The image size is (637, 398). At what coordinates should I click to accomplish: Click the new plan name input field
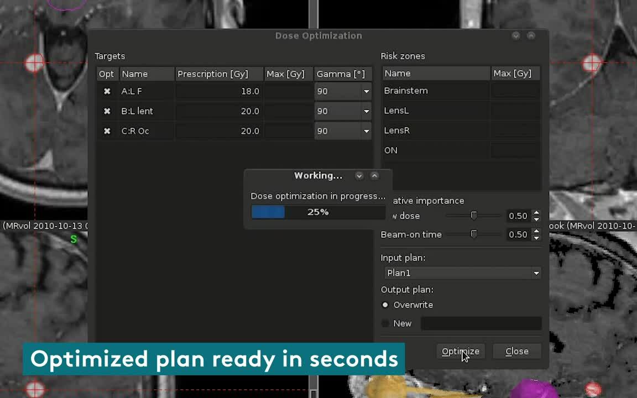[x=481, y=323]
